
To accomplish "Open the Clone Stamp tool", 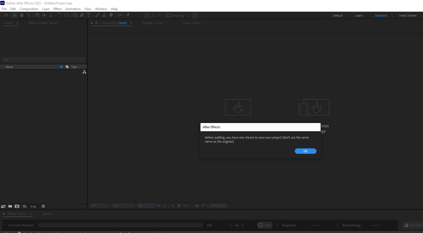I will coord(104,15).
